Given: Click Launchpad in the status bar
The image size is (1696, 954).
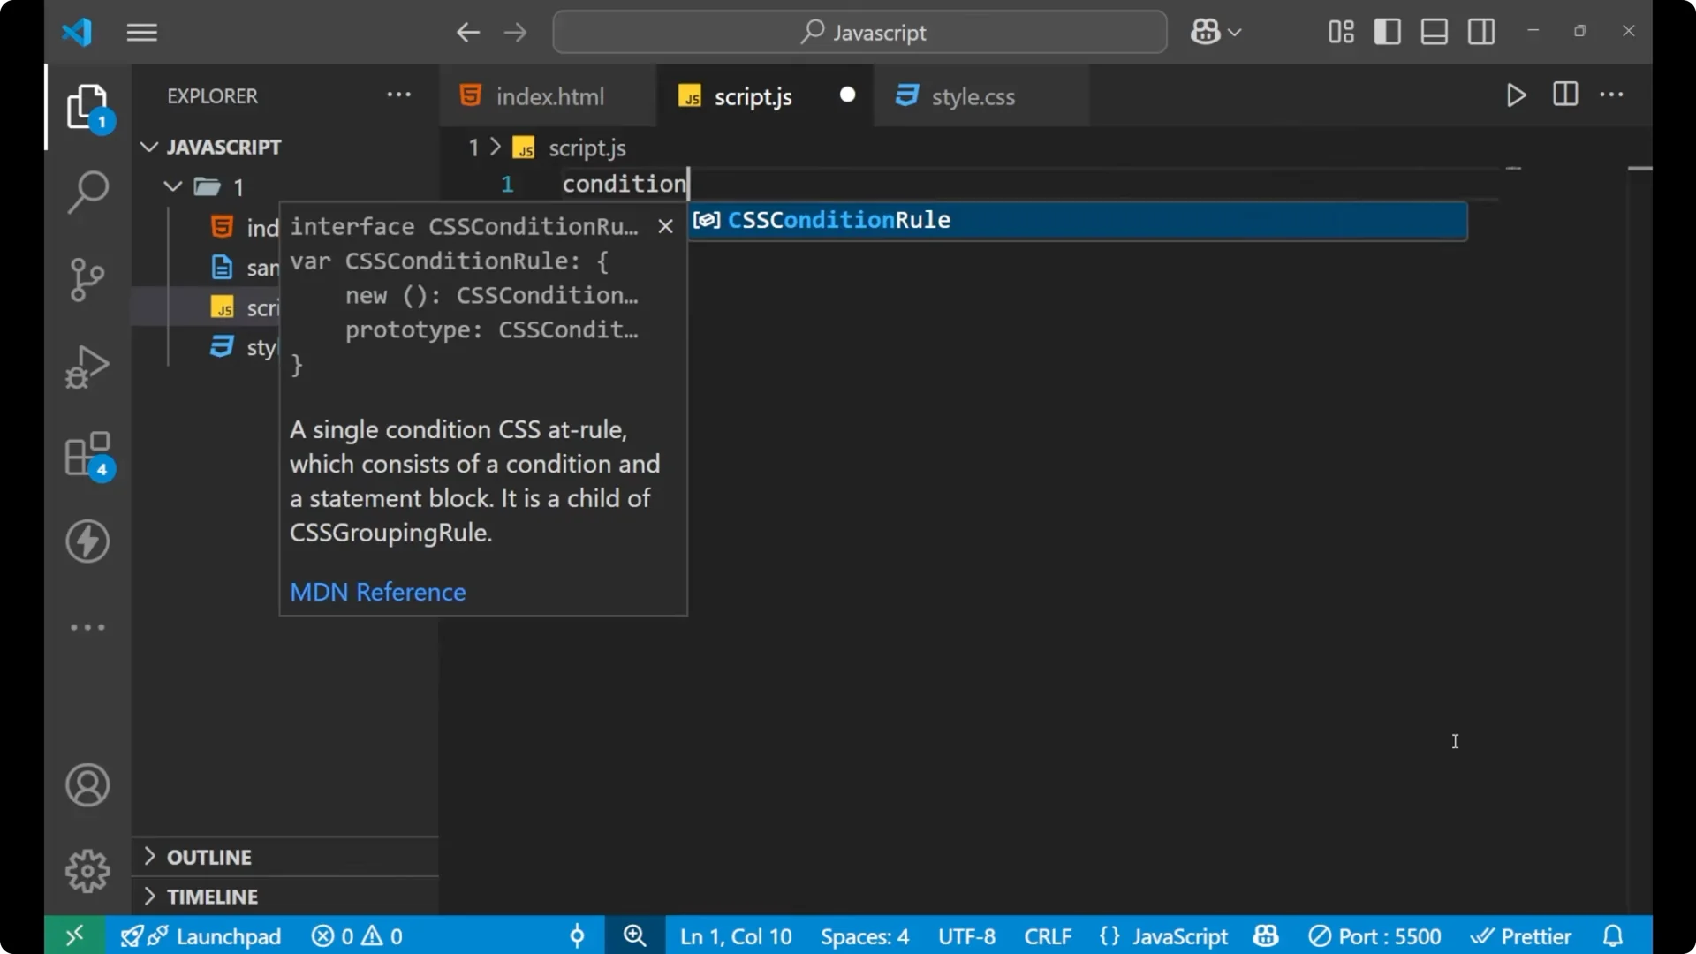Looking at the screenshot, I should [226, 935].
